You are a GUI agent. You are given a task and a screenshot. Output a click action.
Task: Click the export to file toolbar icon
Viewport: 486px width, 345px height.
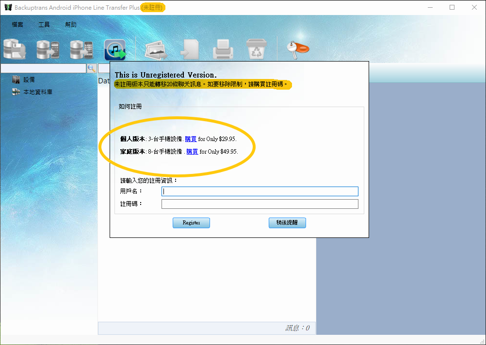[x=190, y=49]
